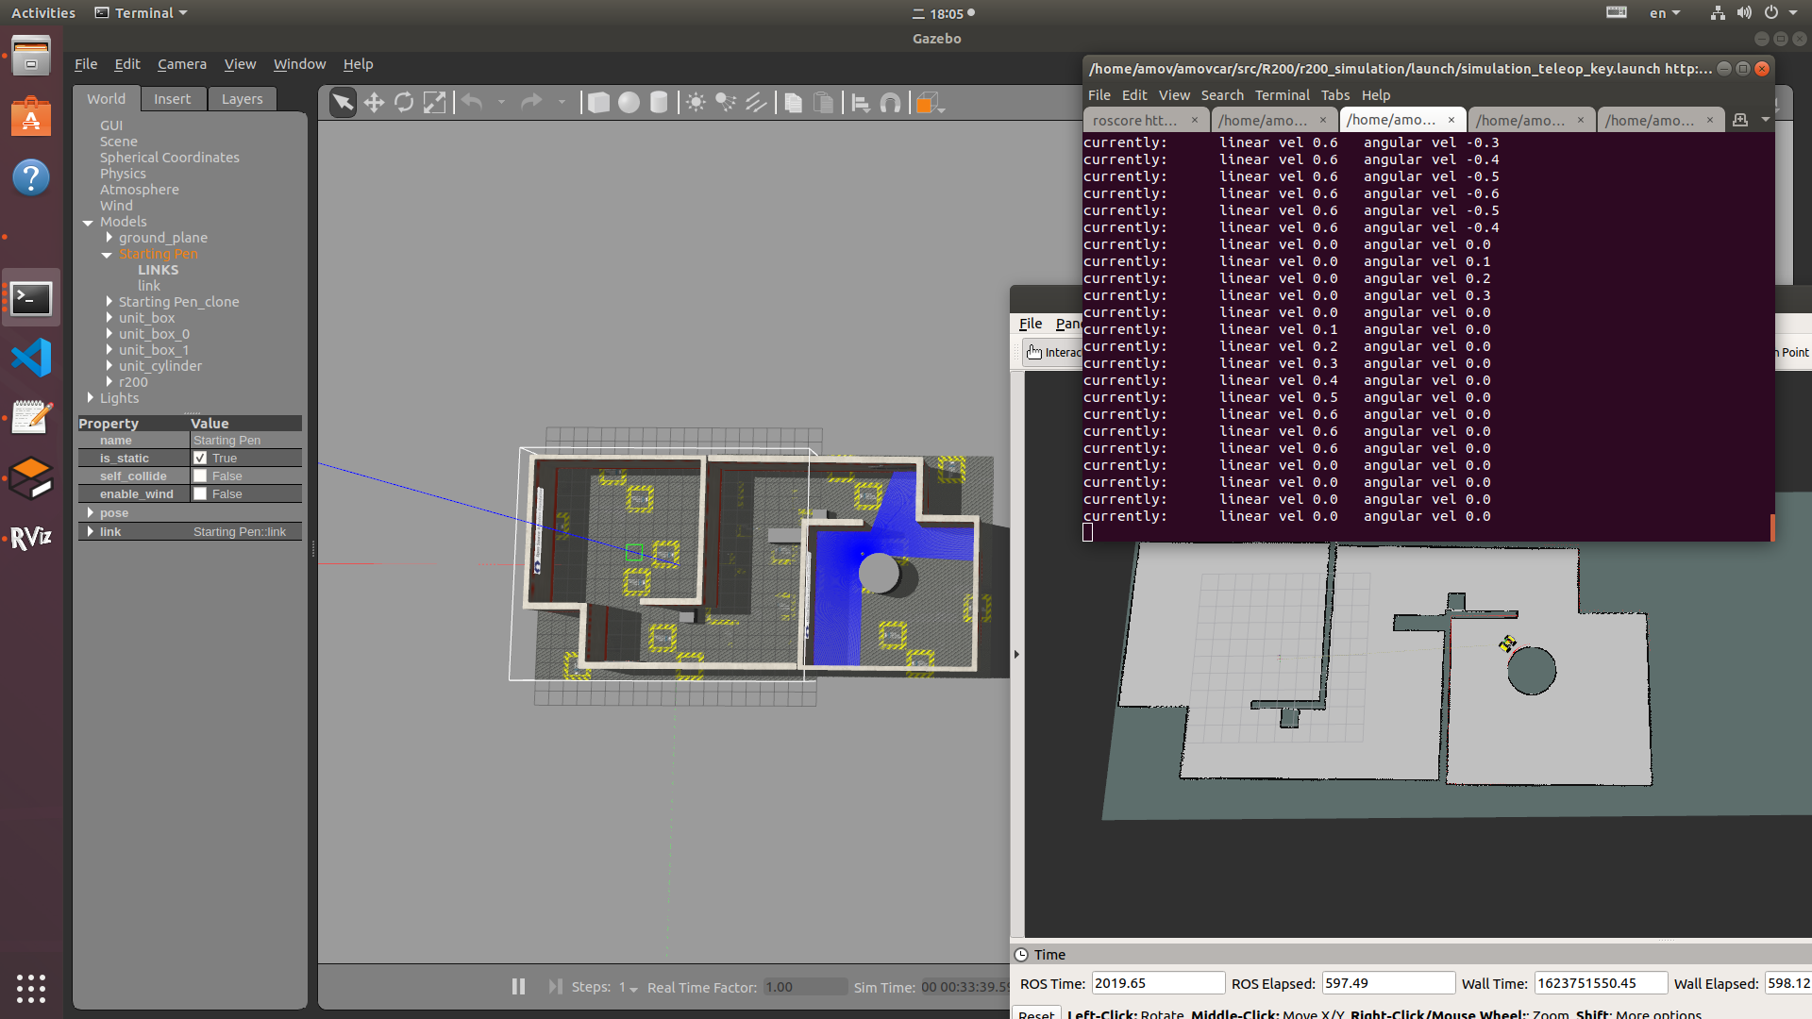Viewport: 1812px width, 1019px height.
Task: Insert a box shape
Action: tap(598, 102)
